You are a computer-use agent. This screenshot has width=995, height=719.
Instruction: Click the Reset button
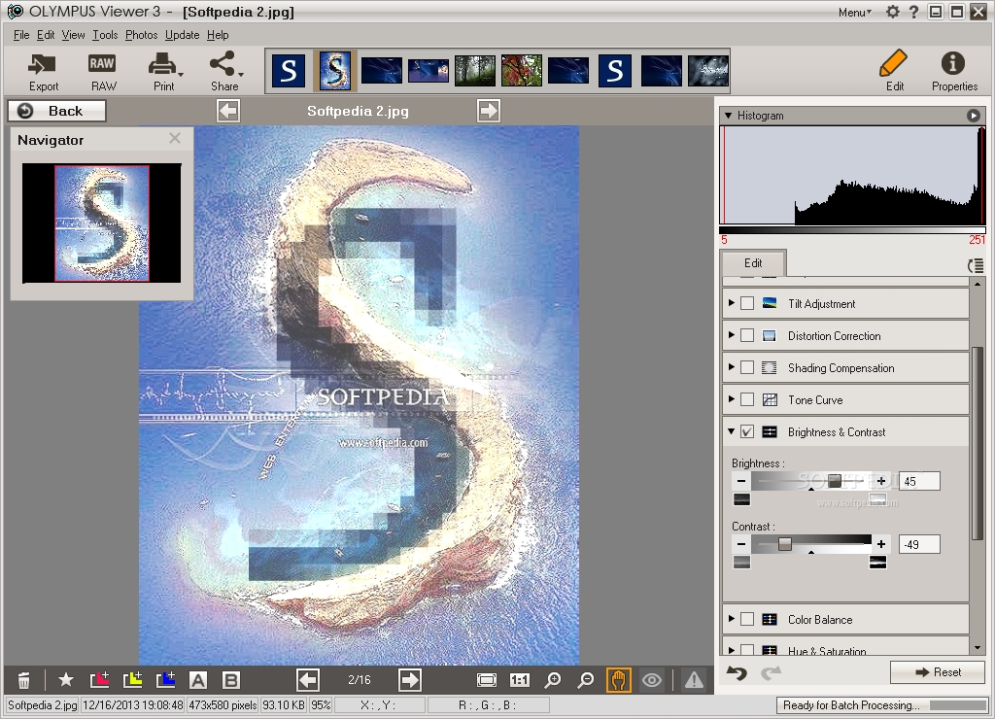[938, 672]
